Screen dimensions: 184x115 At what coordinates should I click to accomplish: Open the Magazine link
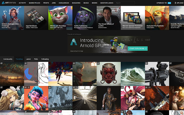pos(76,3)
